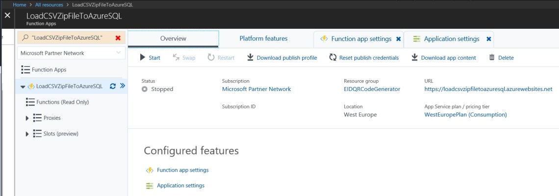Open the Function app settings tab
The width and height of the screenshot is (559, 196).
coord(361,39)
